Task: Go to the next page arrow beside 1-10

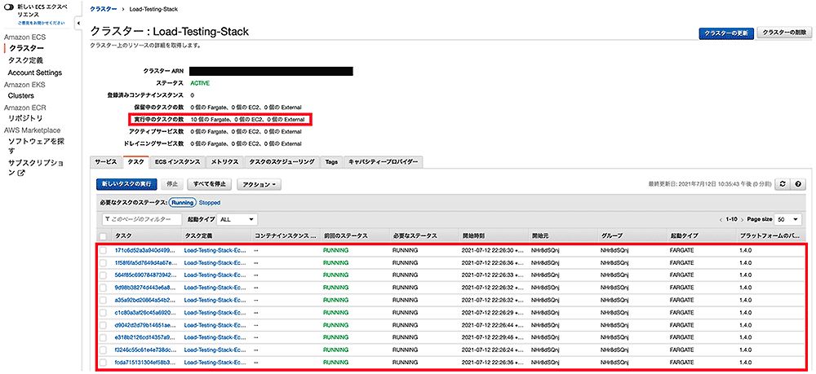Action: pyautogui.click(x=741, y=220)
